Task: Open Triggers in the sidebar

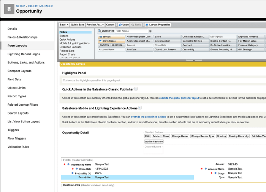Action: tap(13, 130)
